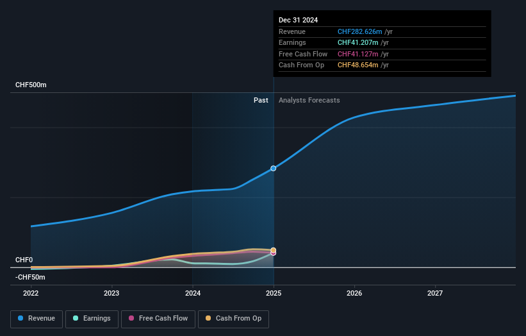This screenshot has height=336, width=526.
Task: Click the Past section label
Action: 261,101
